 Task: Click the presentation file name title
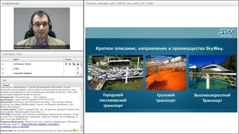click(119, 3)
